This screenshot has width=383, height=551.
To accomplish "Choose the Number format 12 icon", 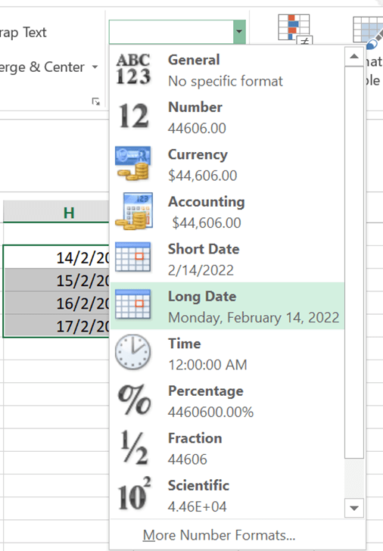I will 133,116.
